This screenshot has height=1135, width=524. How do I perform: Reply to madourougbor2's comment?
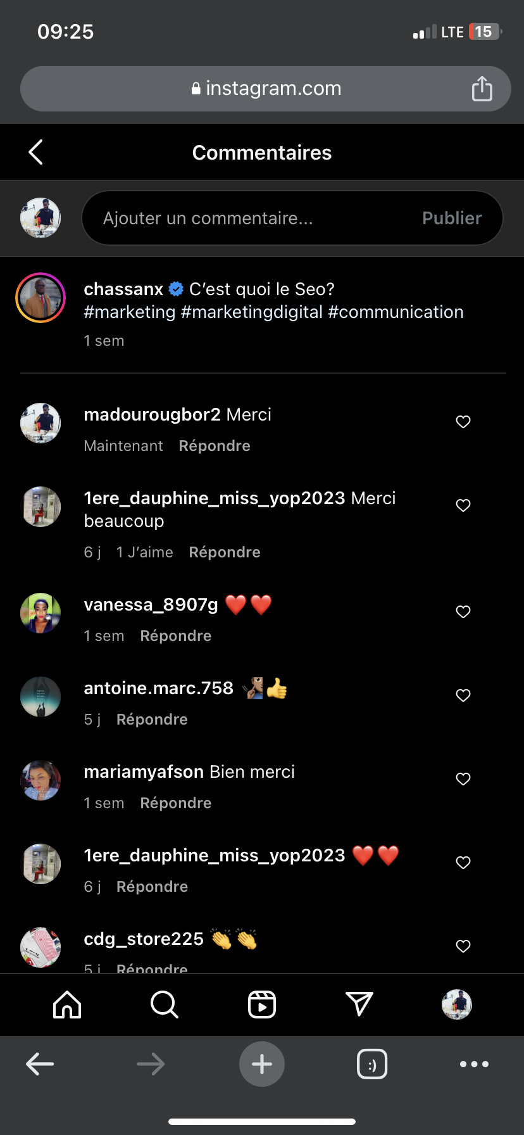215,446
